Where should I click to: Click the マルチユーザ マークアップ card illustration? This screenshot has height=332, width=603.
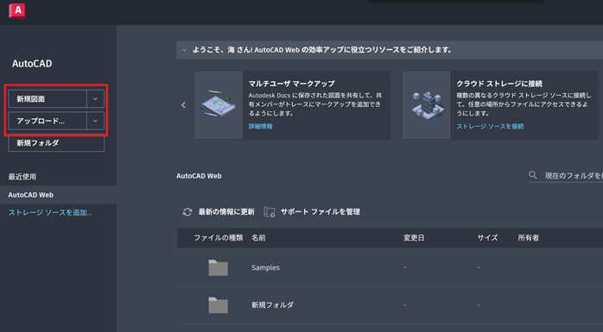[x=219, y=105]
